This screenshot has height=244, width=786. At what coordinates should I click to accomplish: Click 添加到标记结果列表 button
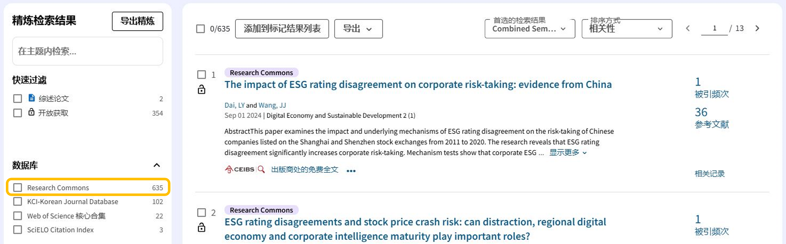[282, 29]
